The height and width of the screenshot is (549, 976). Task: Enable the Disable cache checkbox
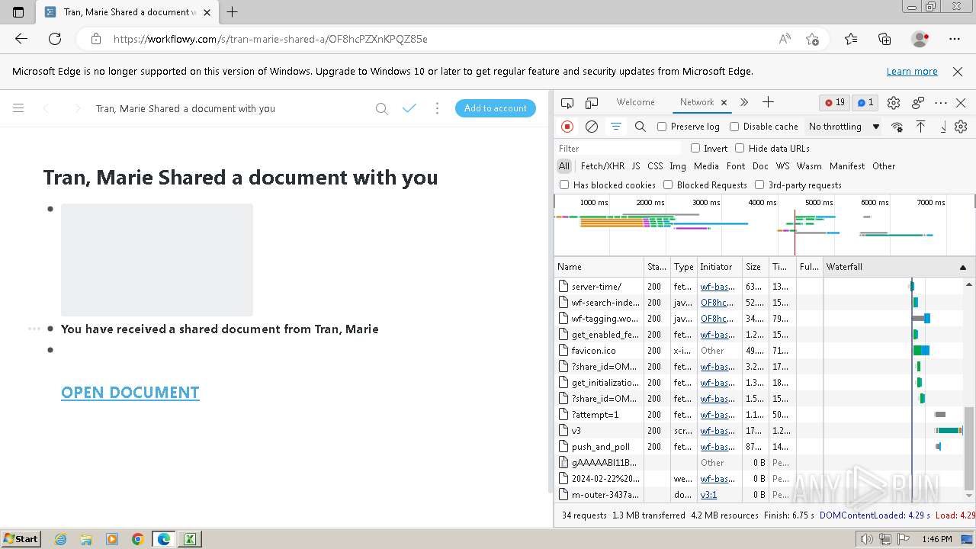tap(734, 127)
